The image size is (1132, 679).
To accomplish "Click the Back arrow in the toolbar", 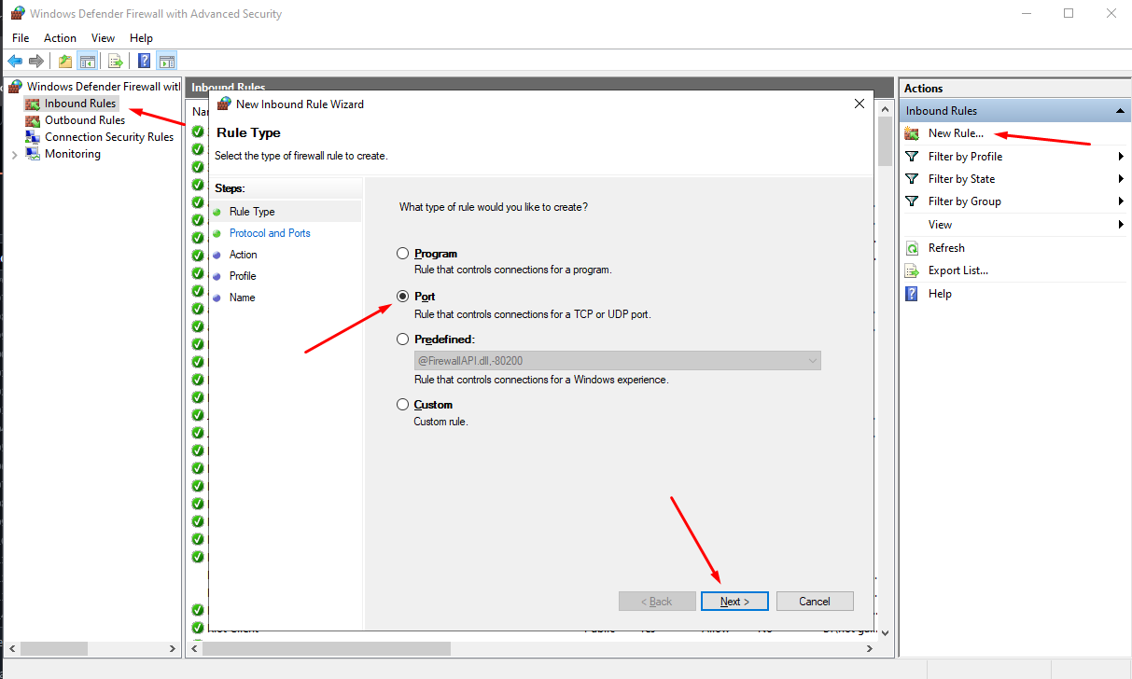I will click(15, 62).
